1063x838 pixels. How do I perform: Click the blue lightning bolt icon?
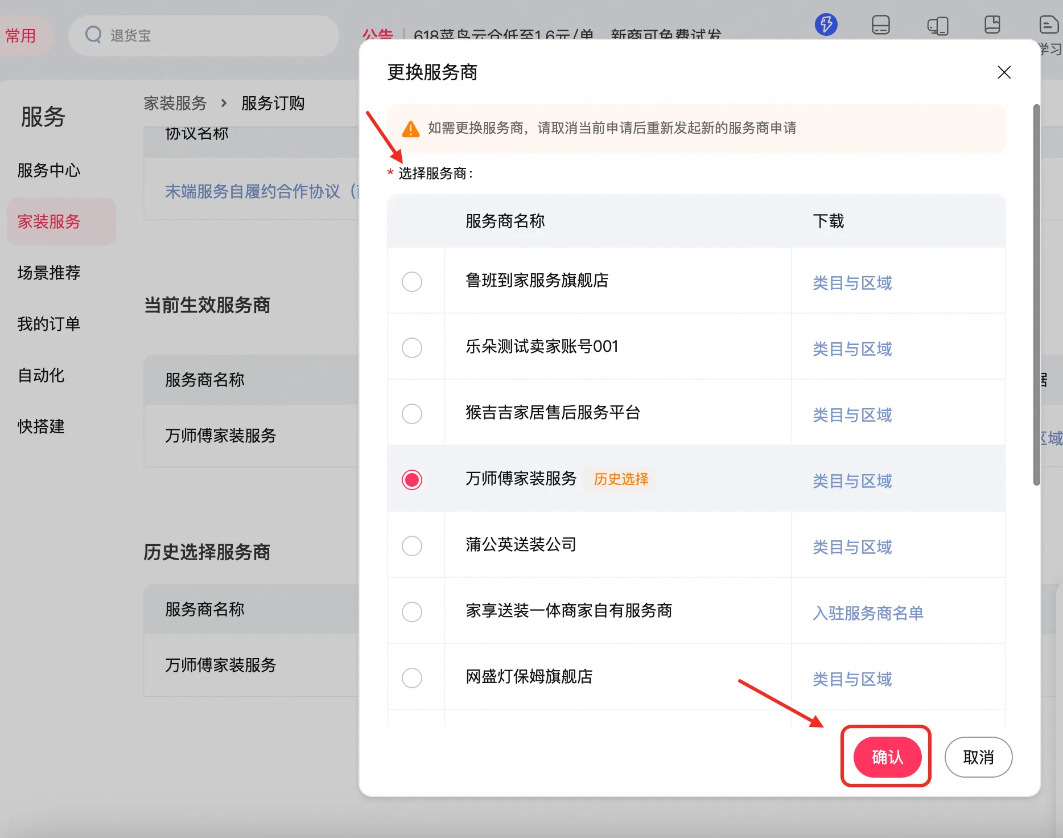826,24
